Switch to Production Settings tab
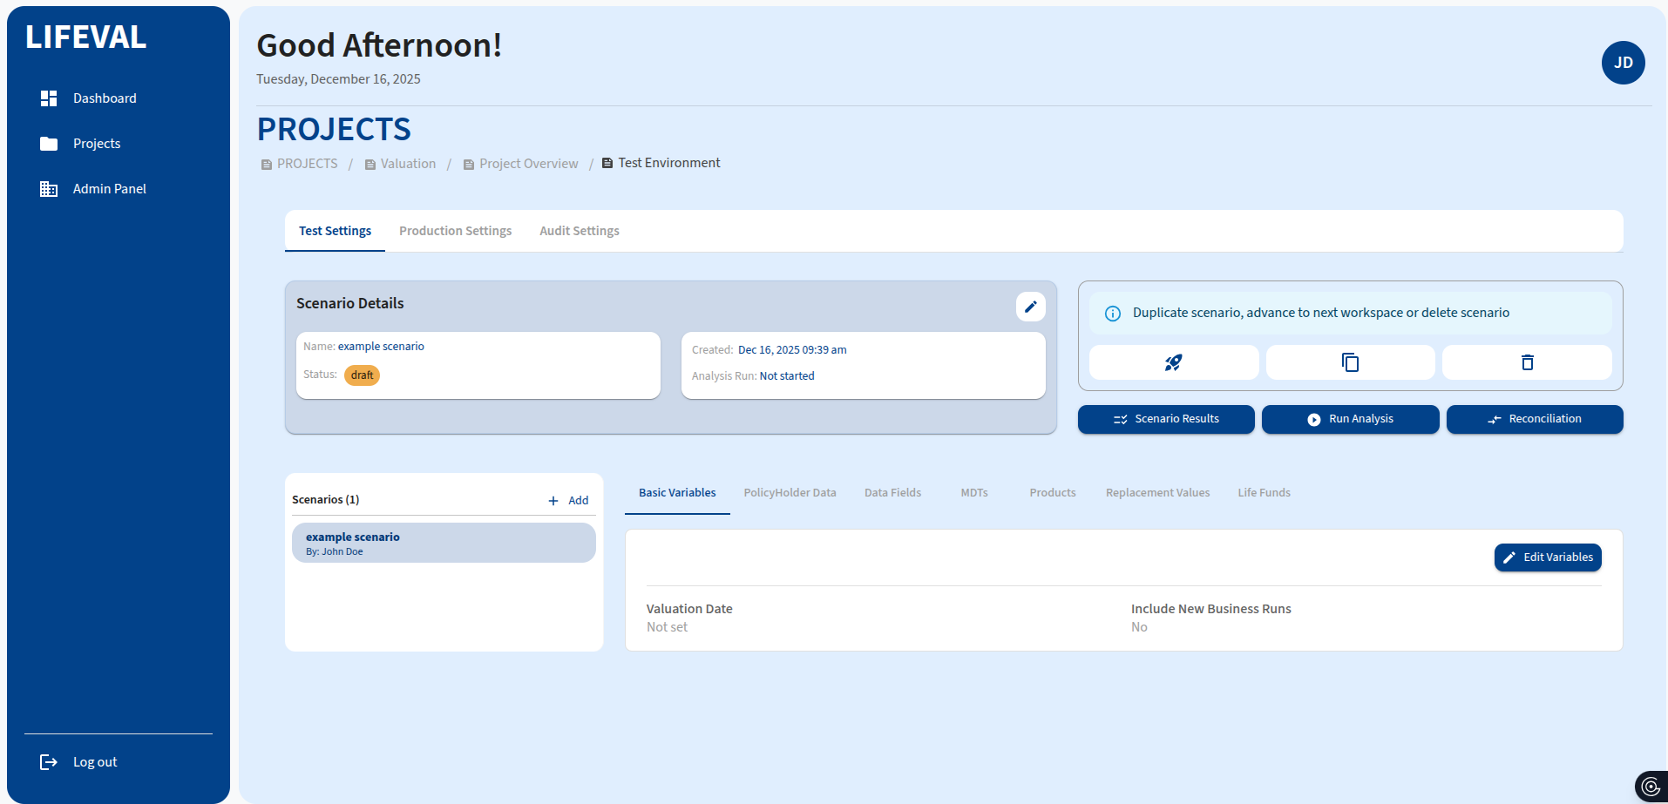Viewport: 1668px width, 804px height. point(455,231)
